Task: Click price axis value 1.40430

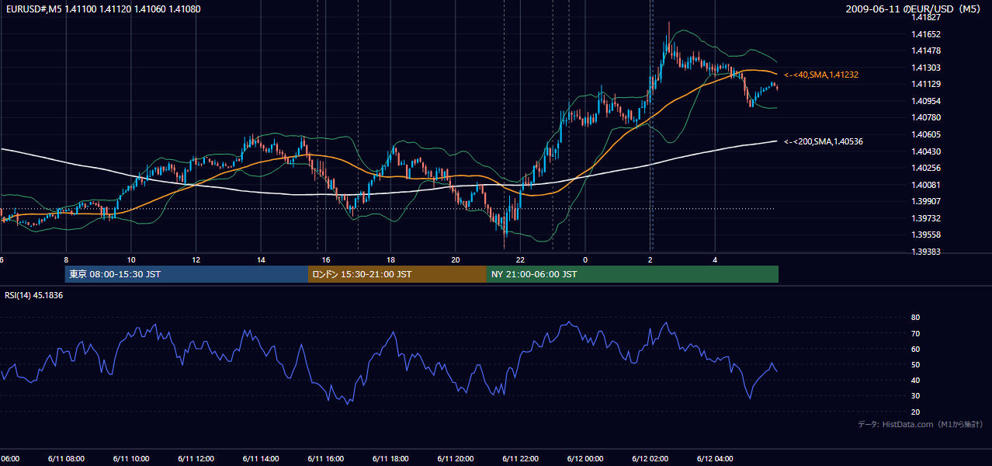Action: 927,151
